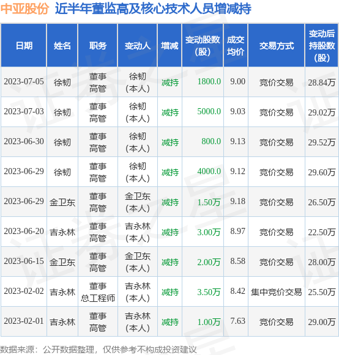Click 徐韧 name in 2023-07-05 row
Image resolution: width=339 pixels, height=355 pixels.
[x=62, y=82]
